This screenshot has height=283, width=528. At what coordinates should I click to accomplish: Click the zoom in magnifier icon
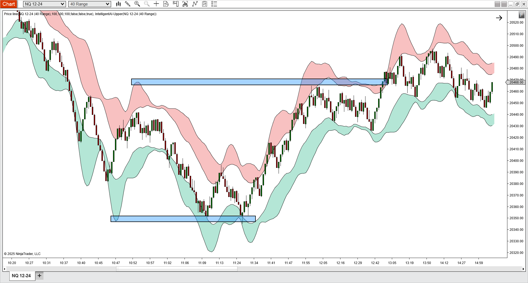137,4
